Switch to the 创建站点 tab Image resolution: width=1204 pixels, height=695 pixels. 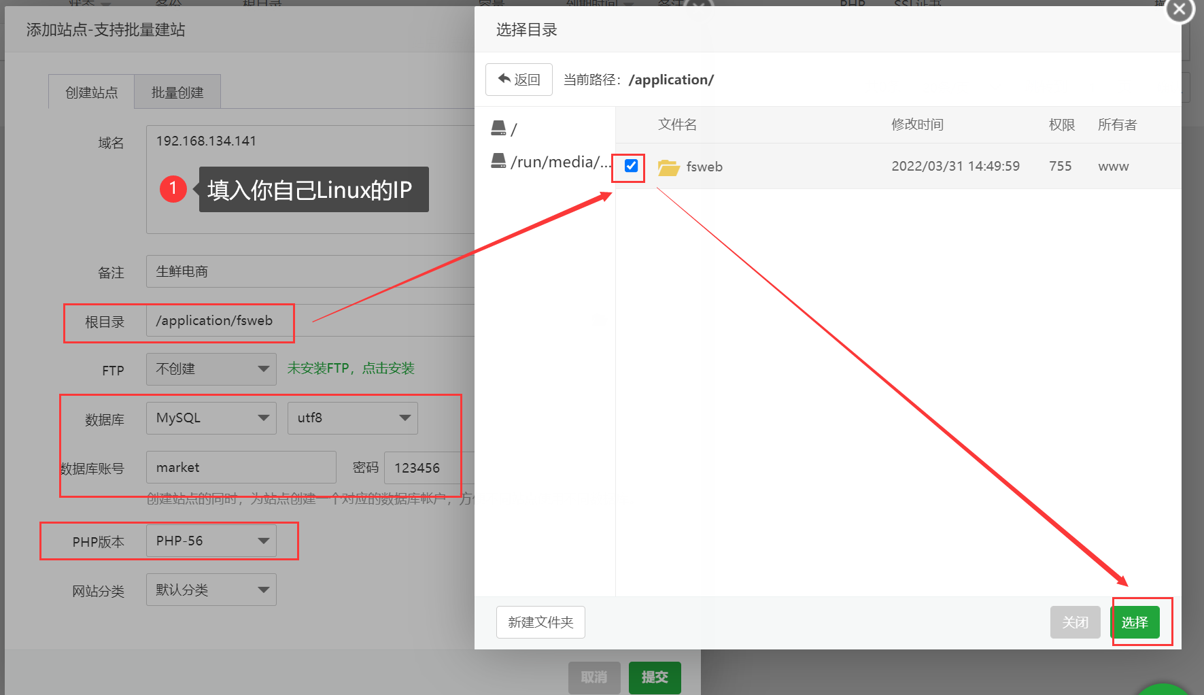pyautogui.click(x=91, y=92)
